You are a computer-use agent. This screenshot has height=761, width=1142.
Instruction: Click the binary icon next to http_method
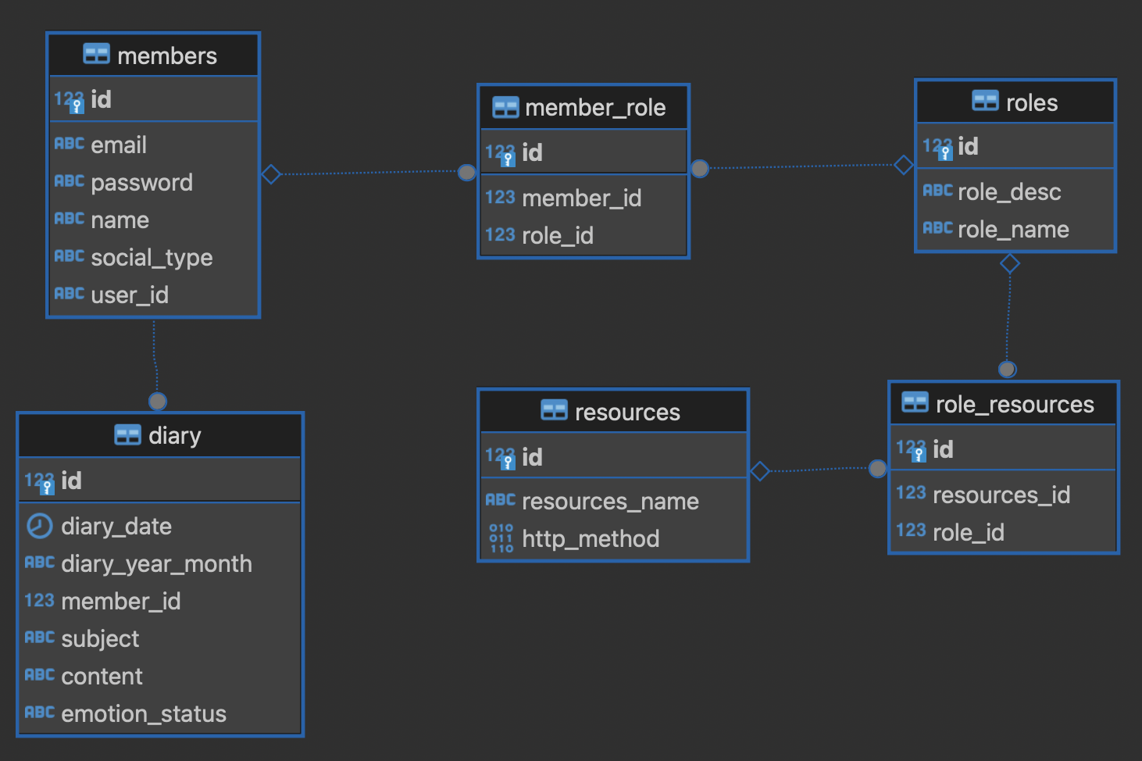(501, 538)
